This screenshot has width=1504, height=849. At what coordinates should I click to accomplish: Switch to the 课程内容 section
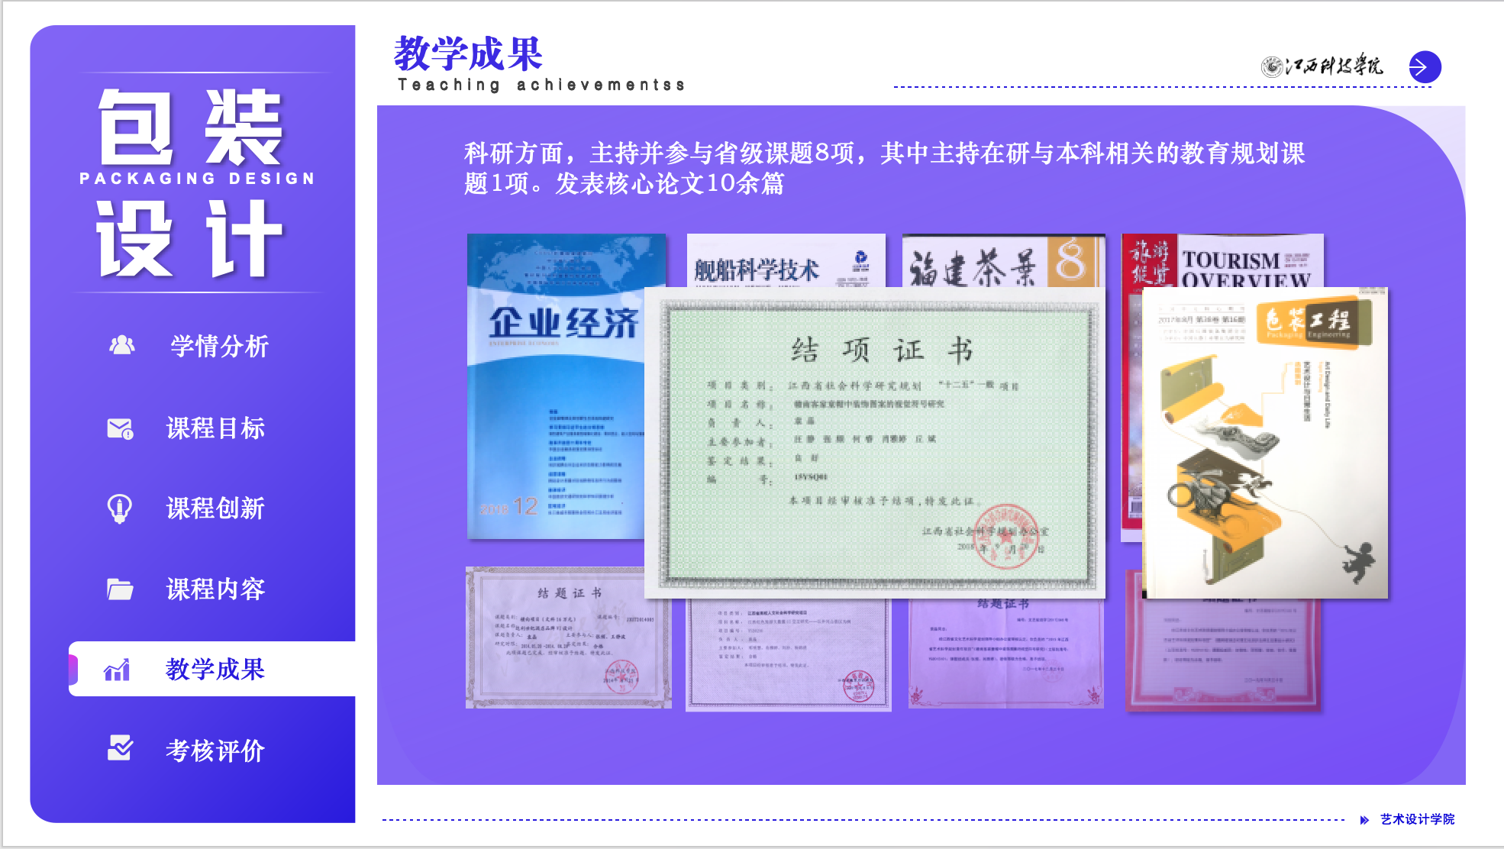[x=215, y=589]
